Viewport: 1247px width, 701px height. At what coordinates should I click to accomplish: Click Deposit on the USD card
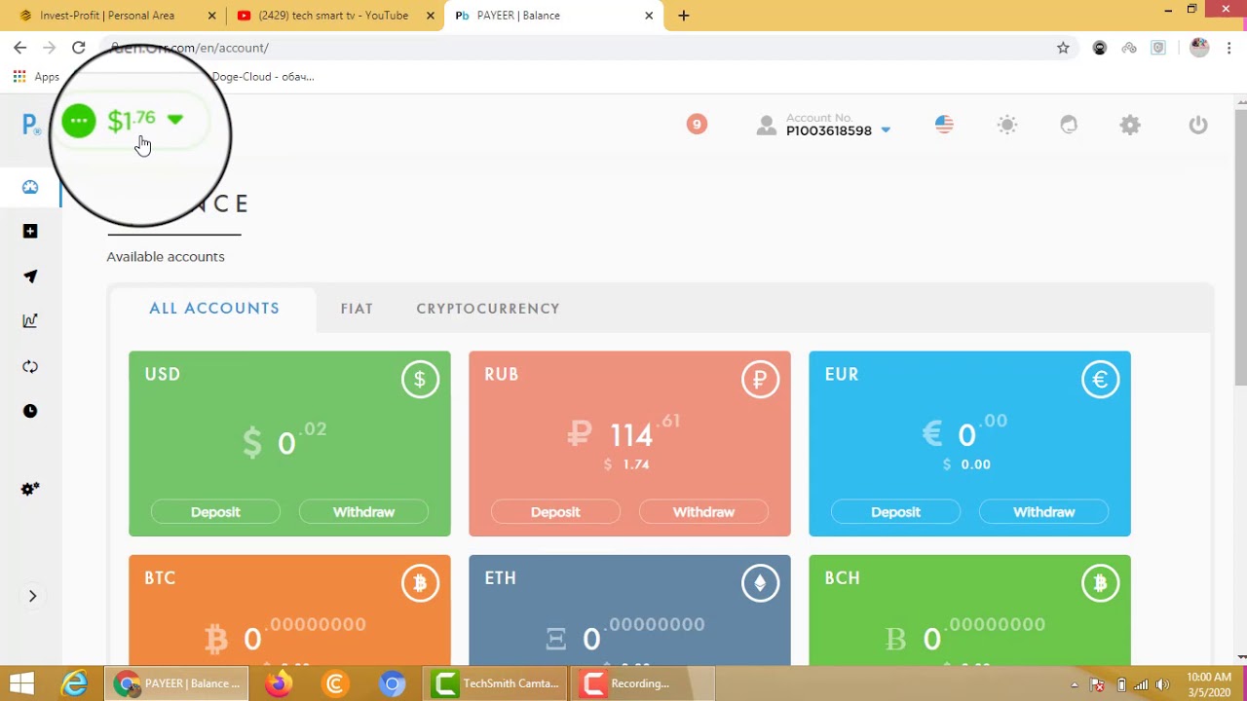click(x=215, y=512)
